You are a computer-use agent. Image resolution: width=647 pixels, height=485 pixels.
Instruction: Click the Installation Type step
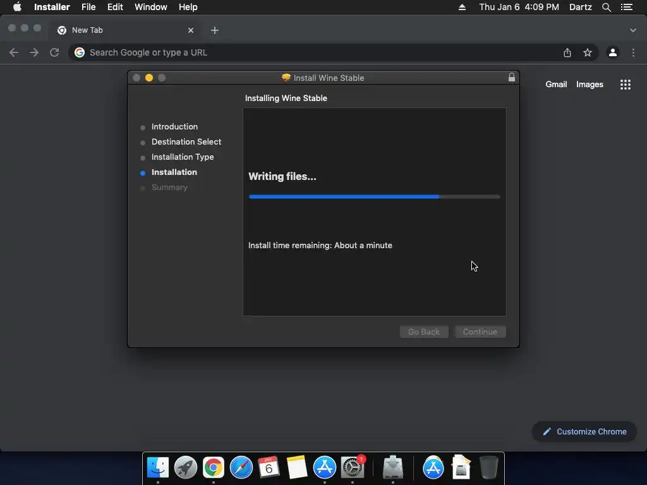(183, 157)
